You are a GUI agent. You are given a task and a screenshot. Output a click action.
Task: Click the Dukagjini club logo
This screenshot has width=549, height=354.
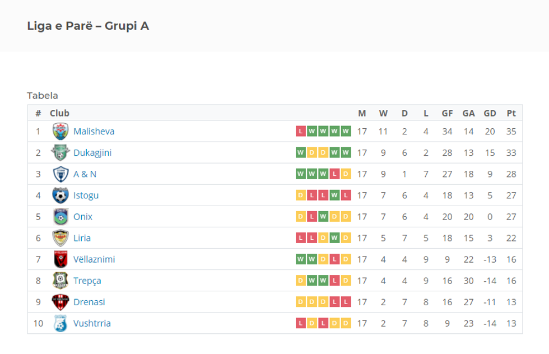[60, 152]
